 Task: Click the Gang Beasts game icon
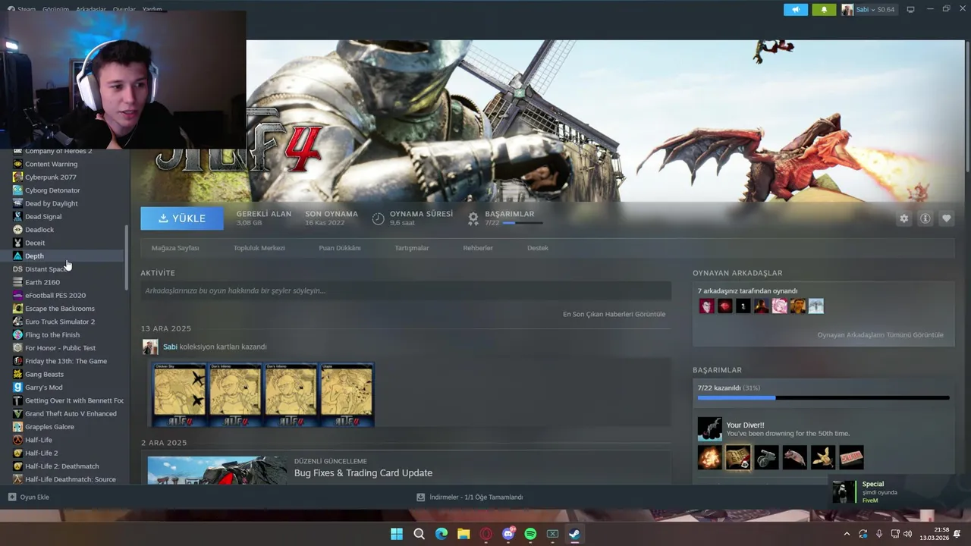[x=17, y=374]
